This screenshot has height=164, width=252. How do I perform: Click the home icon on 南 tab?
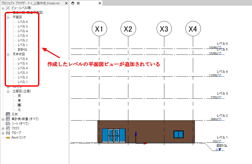(73, 3)
